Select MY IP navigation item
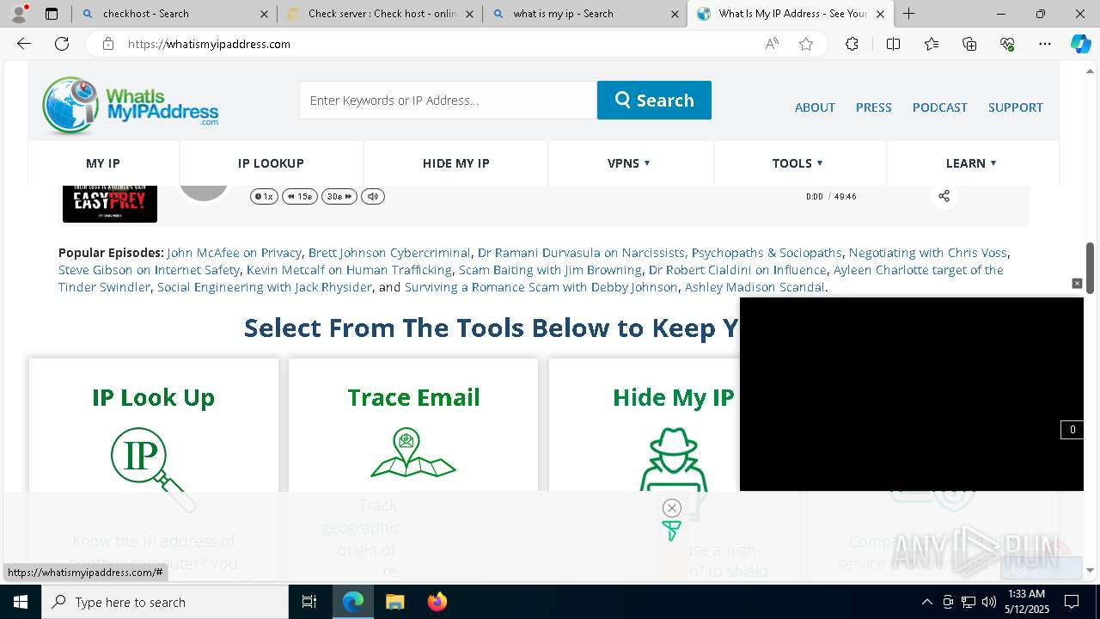 pos(103,163)
